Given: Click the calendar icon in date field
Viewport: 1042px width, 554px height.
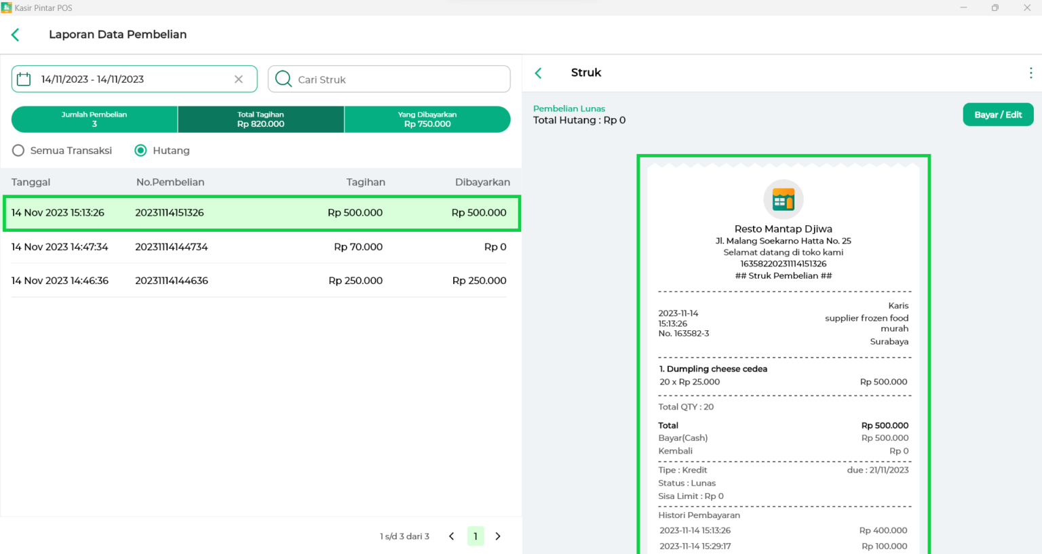Looking at the screenshot, I should tap(24, 79).
